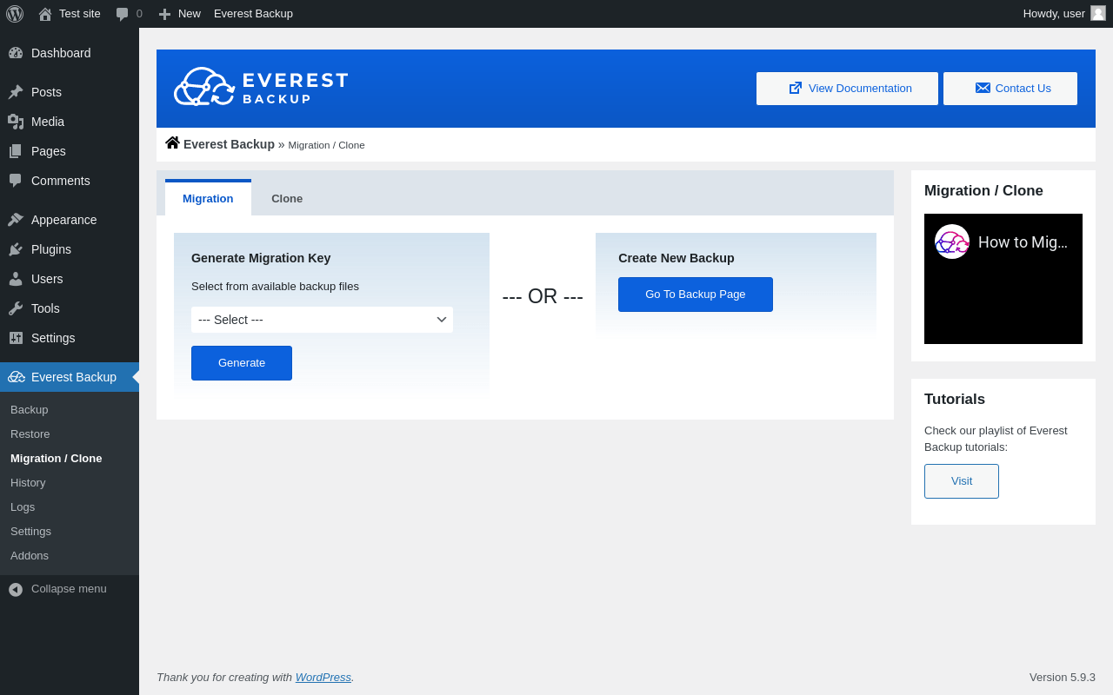Click the Media icon in sidebar
Screen dimensions: 1113x695
tap(16, 122)
